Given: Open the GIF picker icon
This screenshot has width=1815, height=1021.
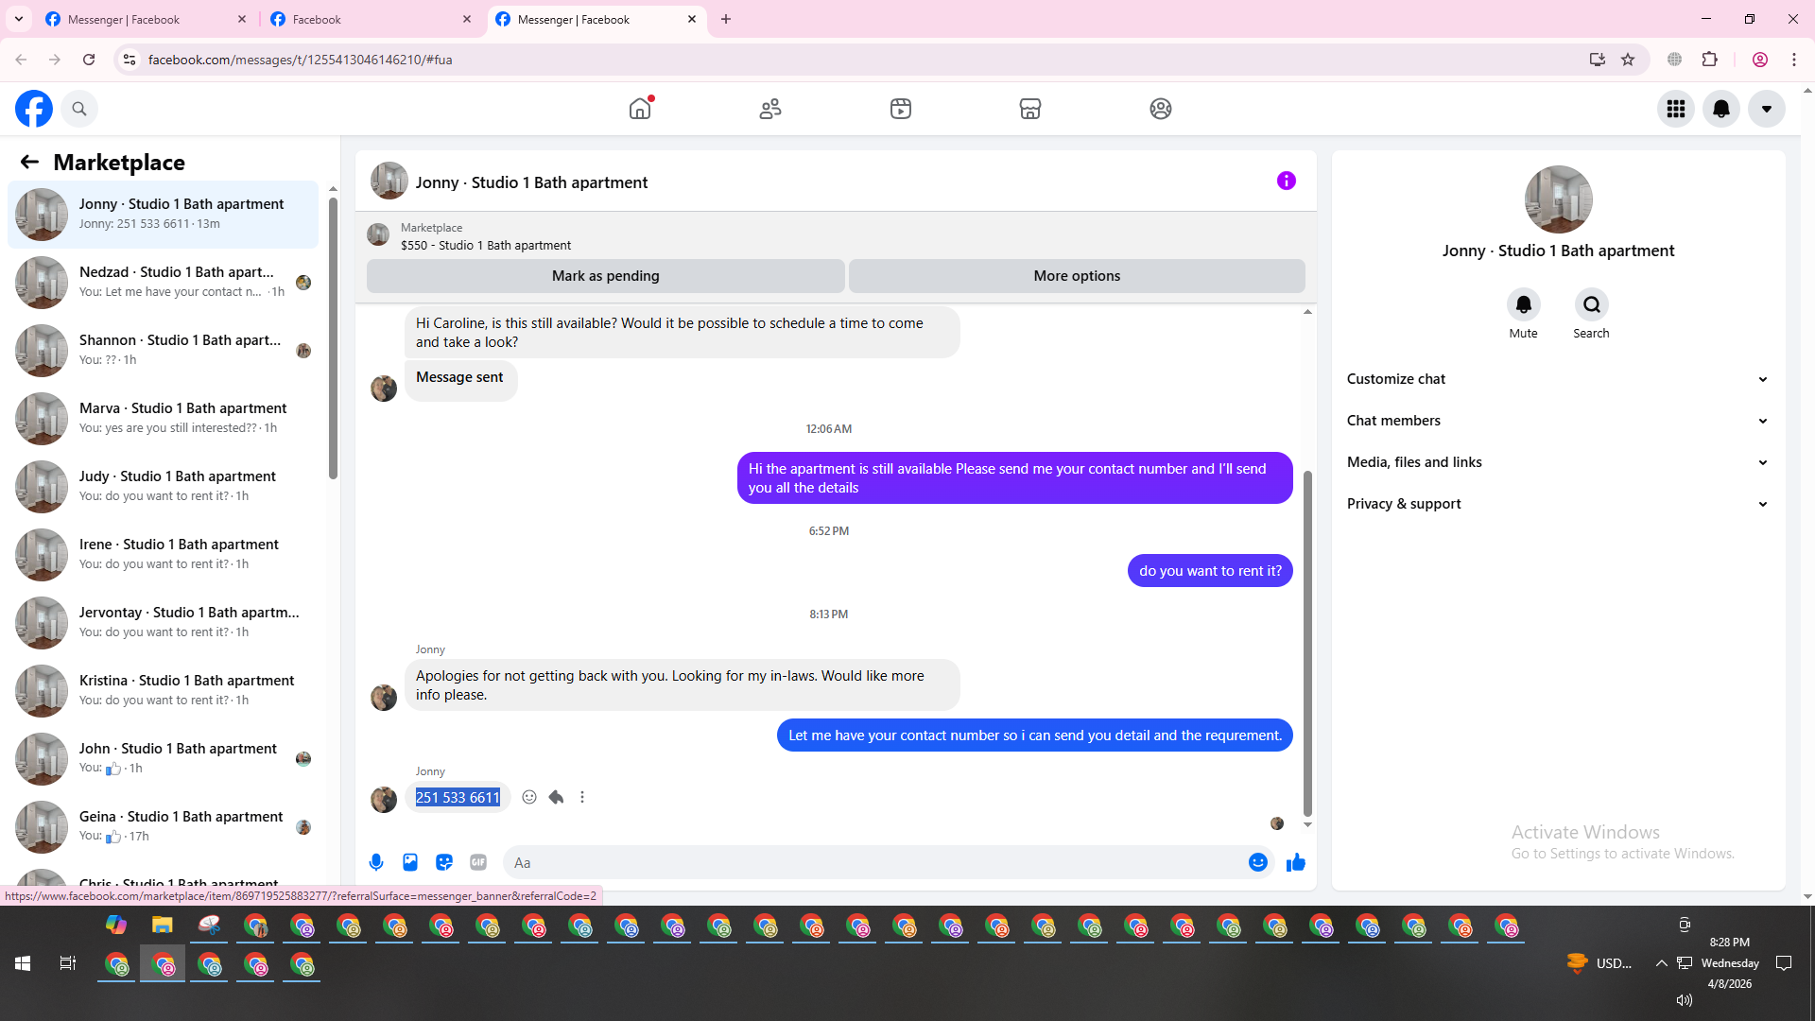Looking at the screenshot, I should (478, 862).
